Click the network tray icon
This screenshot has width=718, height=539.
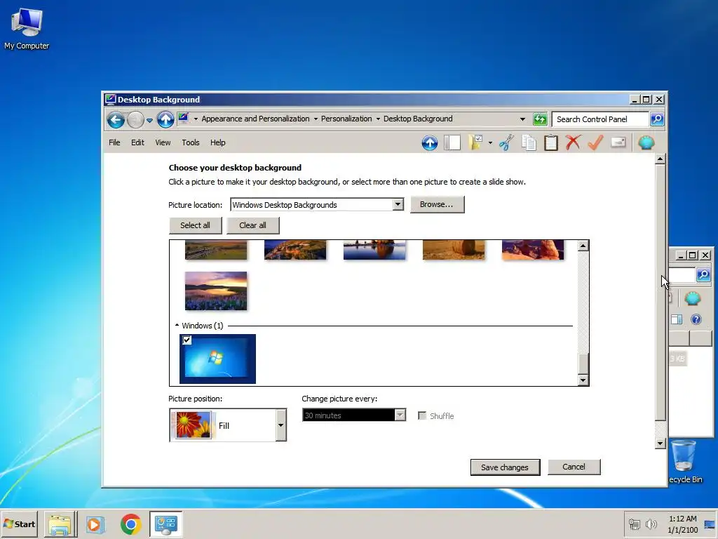point(634,524)
